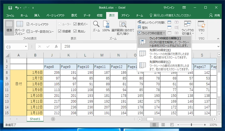Choose 先頭行の固定 freeze top row
Image resolution: width=225 pixels, height=131 pixels.
pos(164,54)
